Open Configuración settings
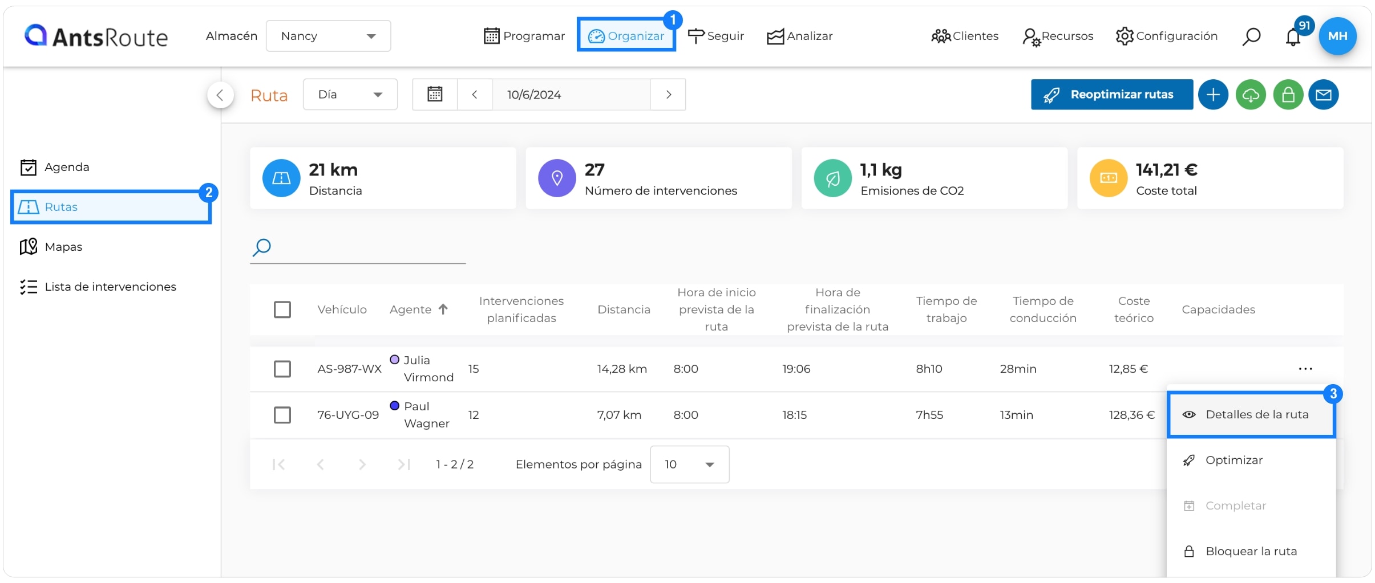This screenshot has width=1375, height=583. click(1166, 36)
